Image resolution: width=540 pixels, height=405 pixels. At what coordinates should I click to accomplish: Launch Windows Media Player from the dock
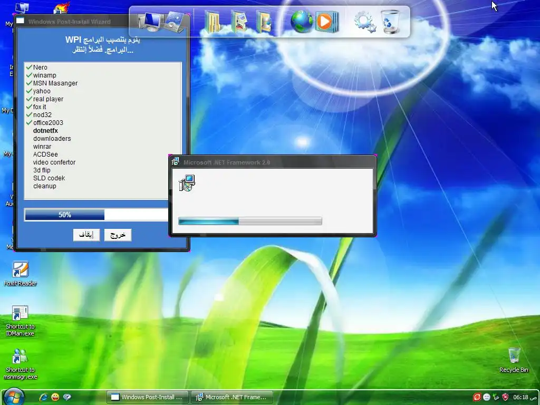pyautogui.click(x=327, y=22)
